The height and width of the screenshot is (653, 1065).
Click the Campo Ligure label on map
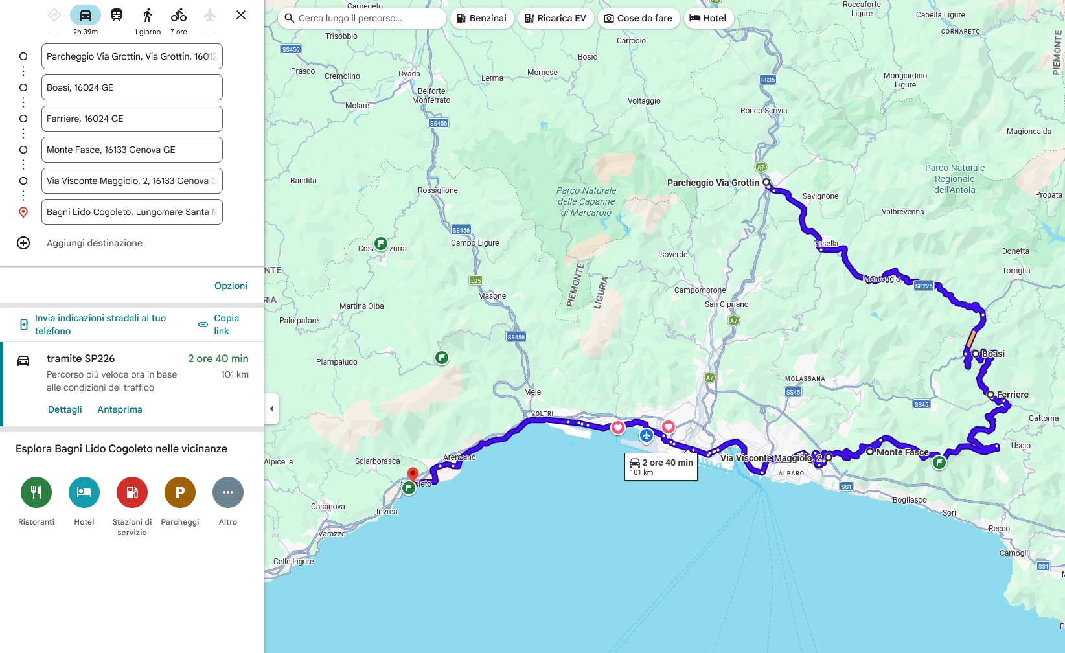[x=475, y=243]
